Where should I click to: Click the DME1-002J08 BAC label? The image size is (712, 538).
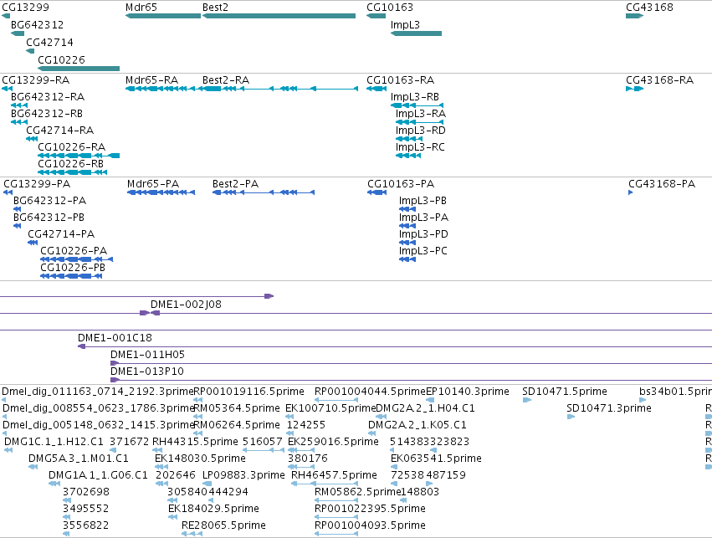click(187, 305)
